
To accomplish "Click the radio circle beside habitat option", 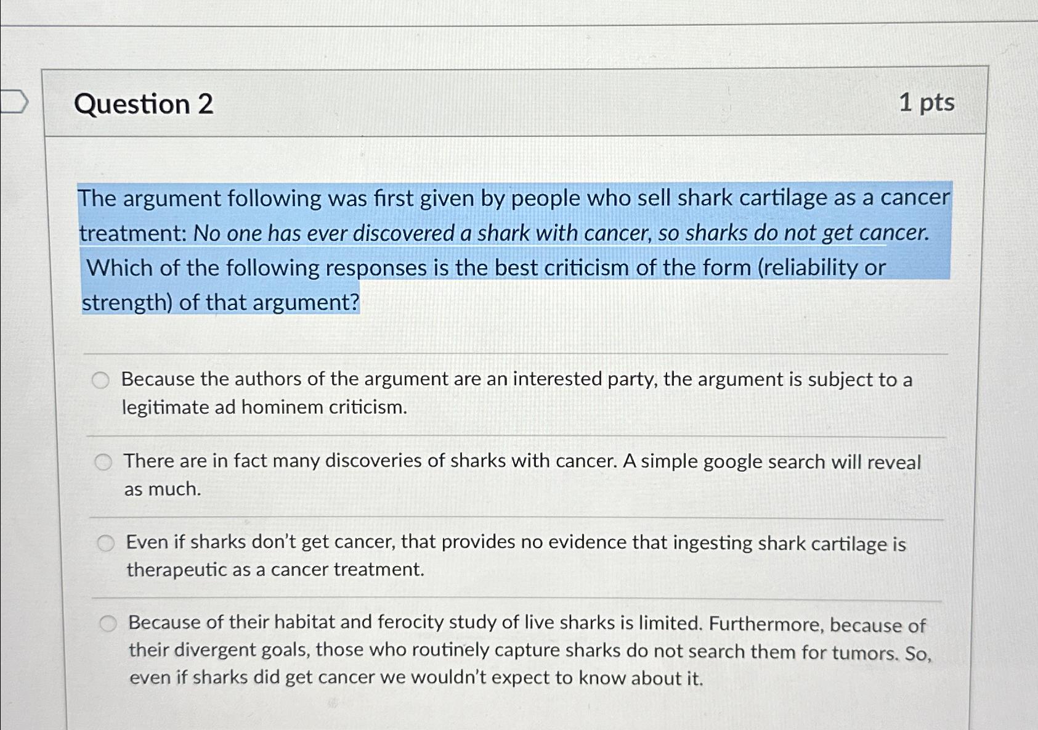I will pyautogui.click(x=108, y=624).
